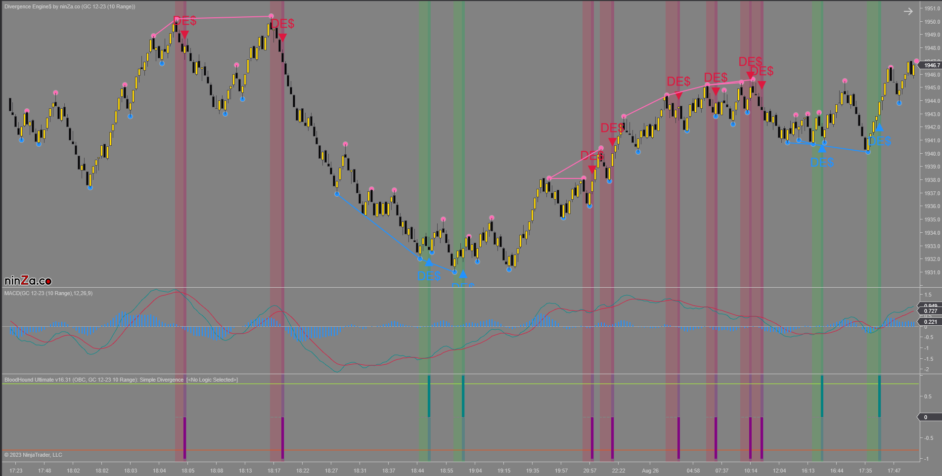Select the blue up-triangle at the 1931.0 low
The width and height of the screenshot is (942, 476).
coord(463,274)
